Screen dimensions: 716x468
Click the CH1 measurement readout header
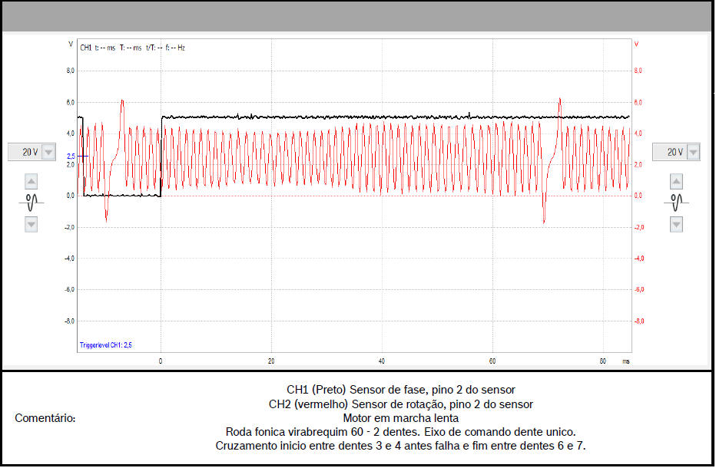132,48
